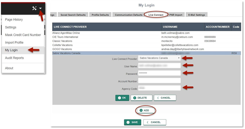Screen dimensions: 245x129
Task: Focus the Account Number field
Action: 159,81
